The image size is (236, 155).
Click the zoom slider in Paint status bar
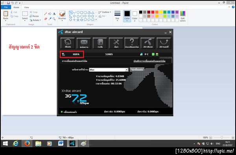tap(221, 137)
